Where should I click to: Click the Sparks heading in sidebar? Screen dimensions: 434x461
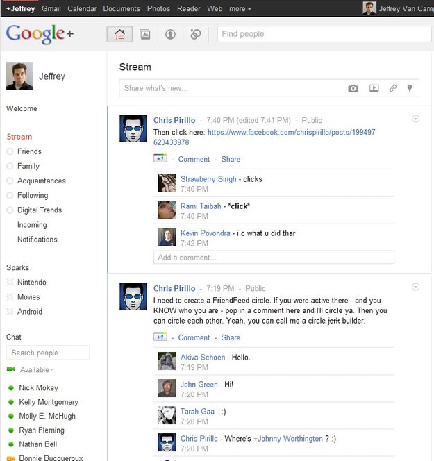(x=17, y=267)
